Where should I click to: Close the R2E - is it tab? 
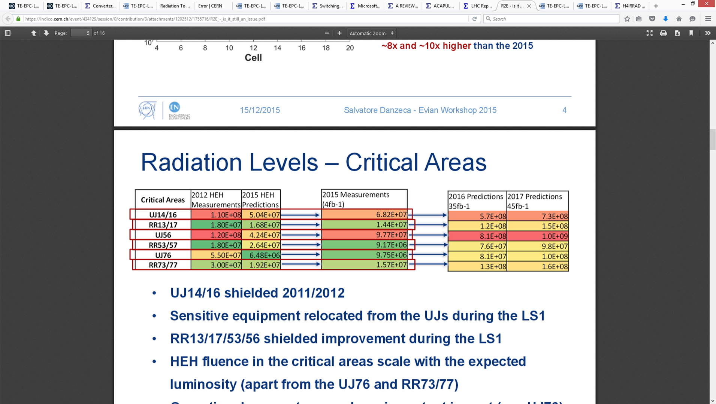529,6
